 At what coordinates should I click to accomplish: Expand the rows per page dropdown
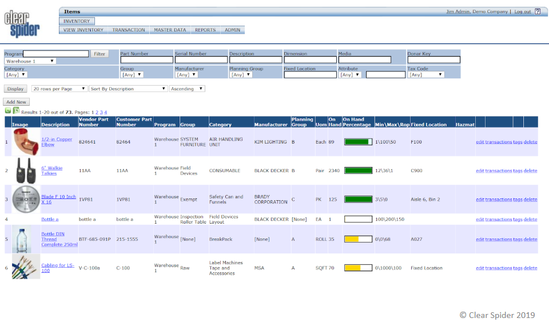pyautogui.click(x=59, y=89)
